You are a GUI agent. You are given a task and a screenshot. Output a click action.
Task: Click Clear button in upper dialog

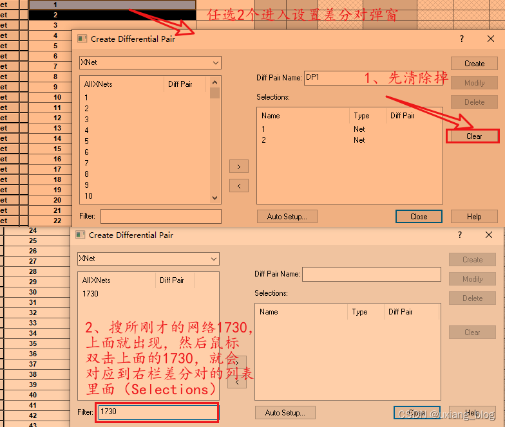(474, 136)
